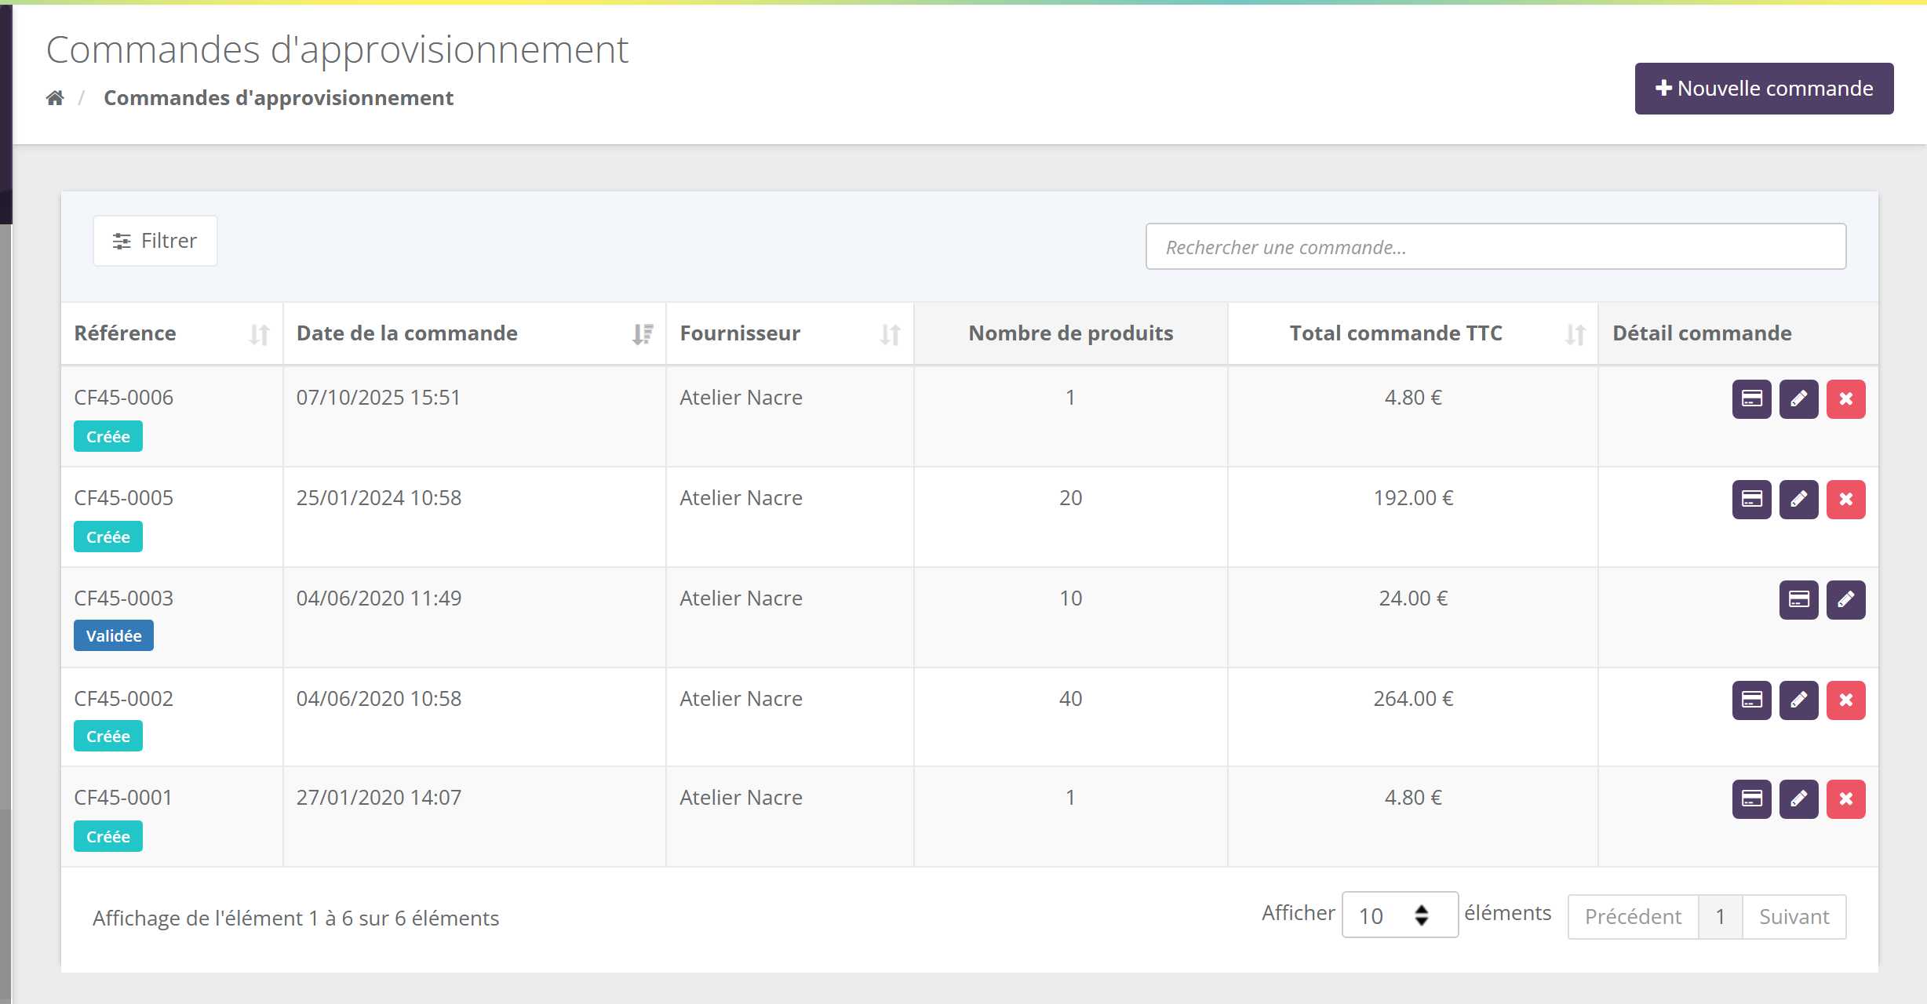Delete order CF45-0005
The width and height of the screenshot is (1927, 1004).
(x=1845, y=500)
